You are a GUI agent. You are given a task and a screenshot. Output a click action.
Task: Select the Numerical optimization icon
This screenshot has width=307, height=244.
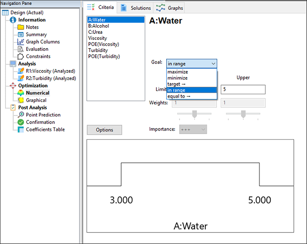point(21,93)
